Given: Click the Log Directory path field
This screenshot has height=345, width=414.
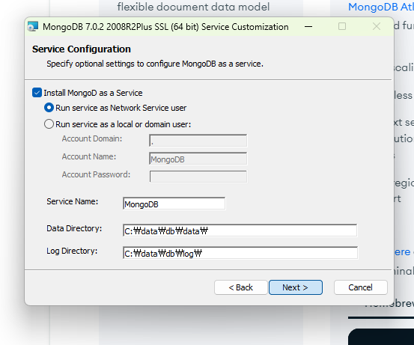Looking at the screenshot, I should coord(240,253).
